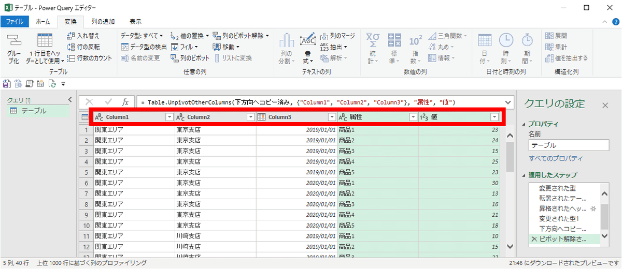Click the 123 type icon of 値 column
Image resolution: width=622 pixels, height=269 pixels.
click(x=424, y=117)
